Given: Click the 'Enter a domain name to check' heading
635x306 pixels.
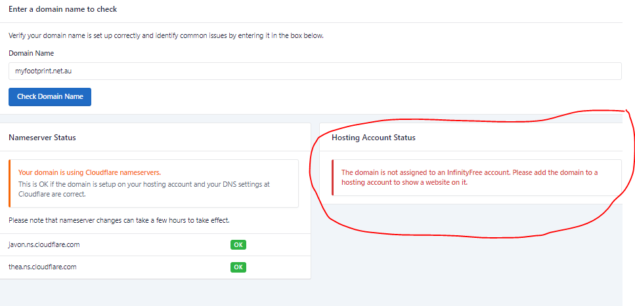Looking at the screenshot, I should (x=63, y=10).
